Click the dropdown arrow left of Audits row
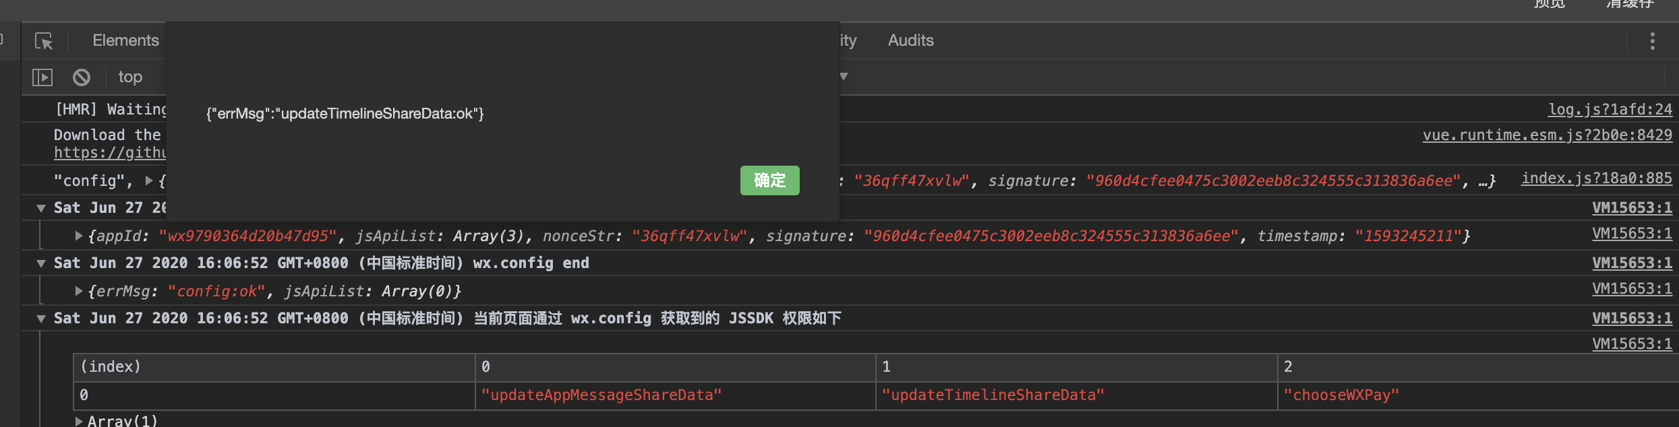The image size is (1679, 427). [x=844, y=76]
